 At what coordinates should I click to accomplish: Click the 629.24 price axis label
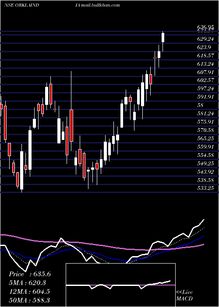(x=205, y=39)
